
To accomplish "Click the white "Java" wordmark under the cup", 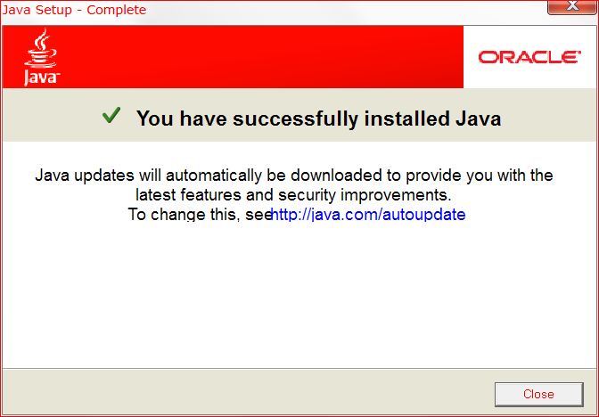I will [42, 78].
